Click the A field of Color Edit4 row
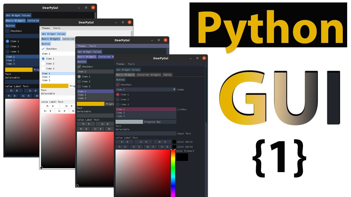The image size is (351, 197). 165,147
